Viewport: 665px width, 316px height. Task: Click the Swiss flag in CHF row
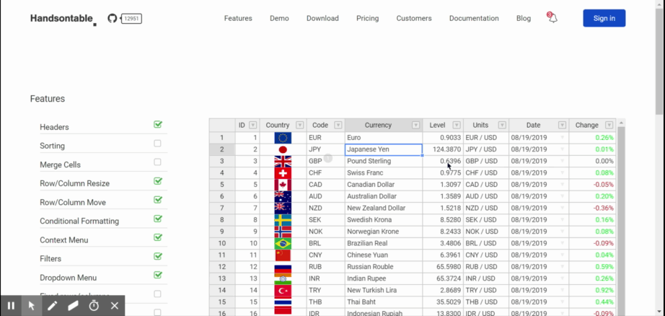click(283, 173)
